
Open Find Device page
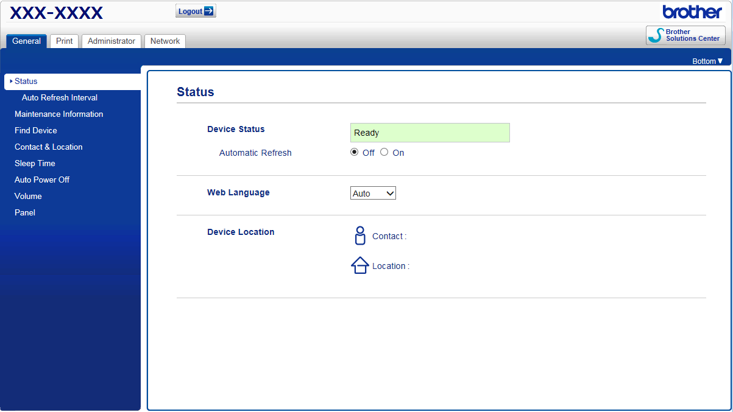point(36,130)
